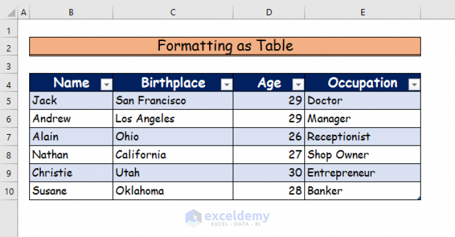This screenshot has width=455, height=237.
Task: Select row 5 header
Action: click(x=9, y=101)
